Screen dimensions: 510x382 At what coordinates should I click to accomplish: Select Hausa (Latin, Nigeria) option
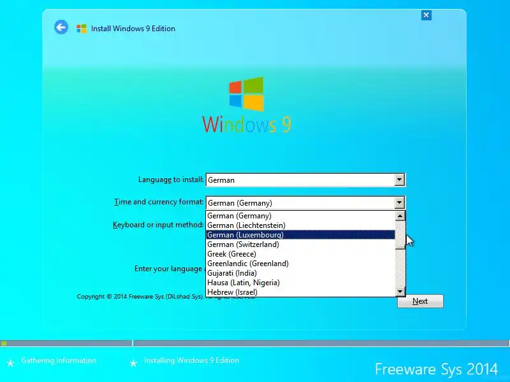point(300,283)
